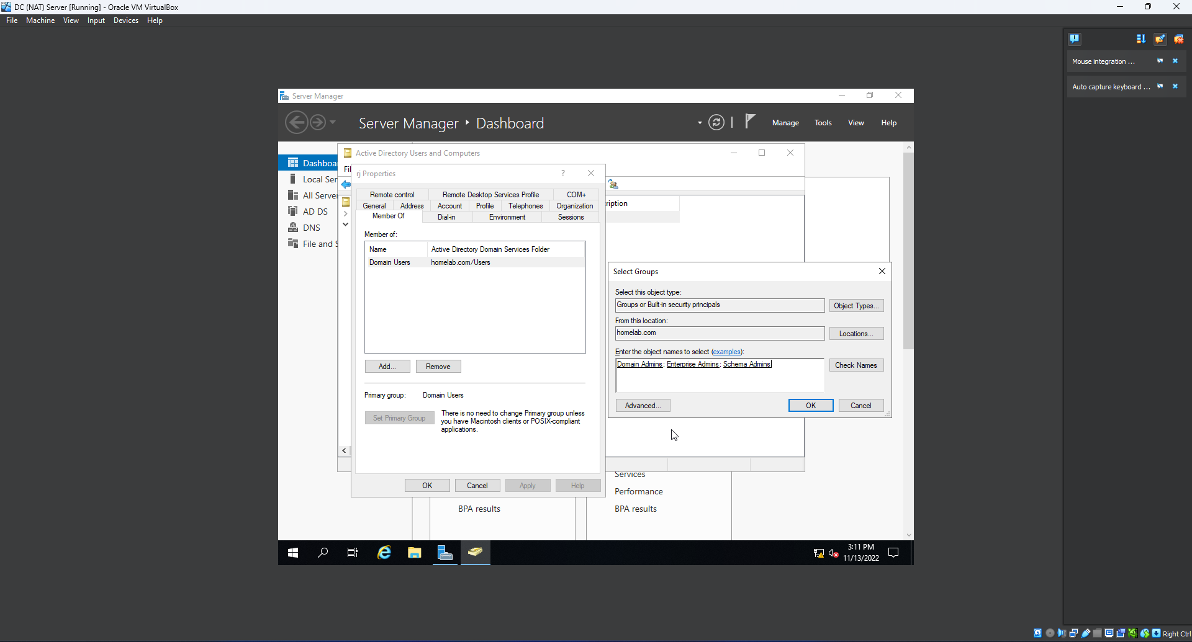Open the VirtualBox Machine menu

pos(40,20)
